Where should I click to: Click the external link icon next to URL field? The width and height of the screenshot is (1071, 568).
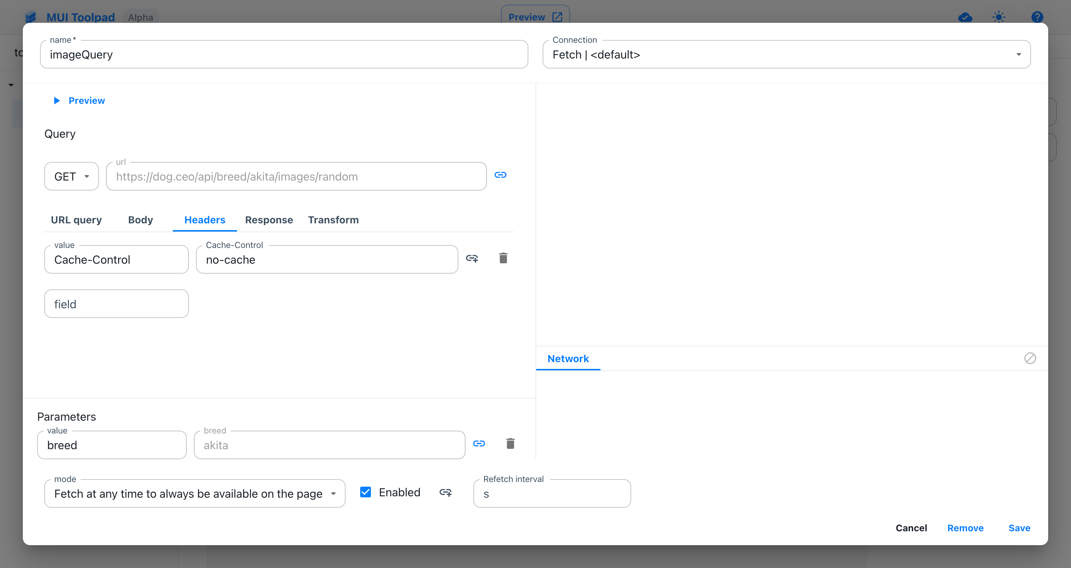tap(501, 175)
